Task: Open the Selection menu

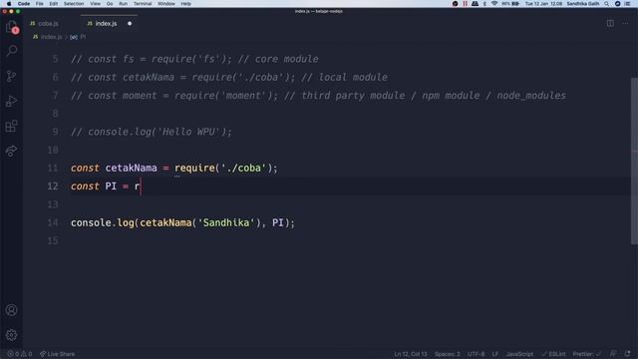Action: click(74, 4)
